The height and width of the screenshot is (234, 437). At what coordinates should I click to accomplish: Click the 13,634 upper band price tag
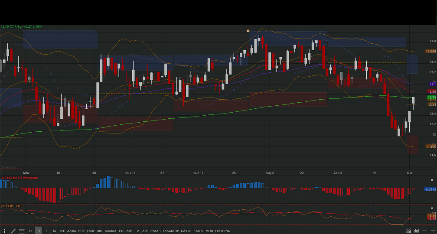[431, 51]
